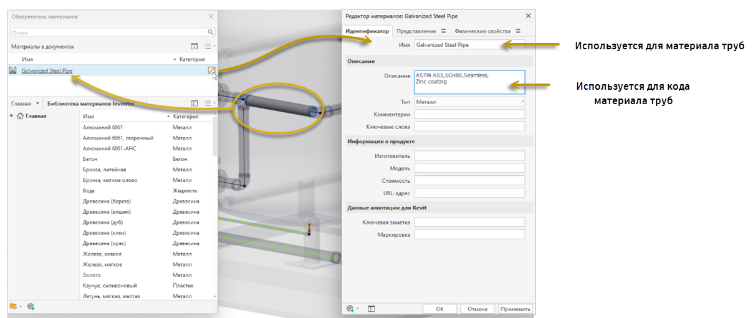This screenshot has height=318, width=753.
Task: Open the Главная dropdown above the library tree
Action: click(26, 104)
